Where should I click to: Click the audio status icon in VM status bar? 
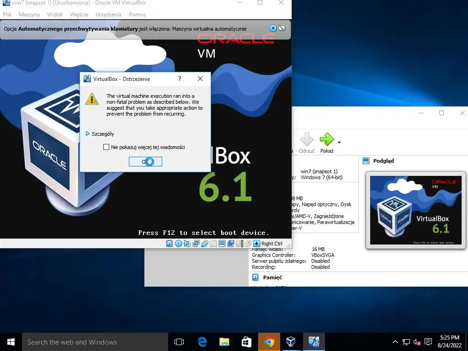click(x=187, y=244)
